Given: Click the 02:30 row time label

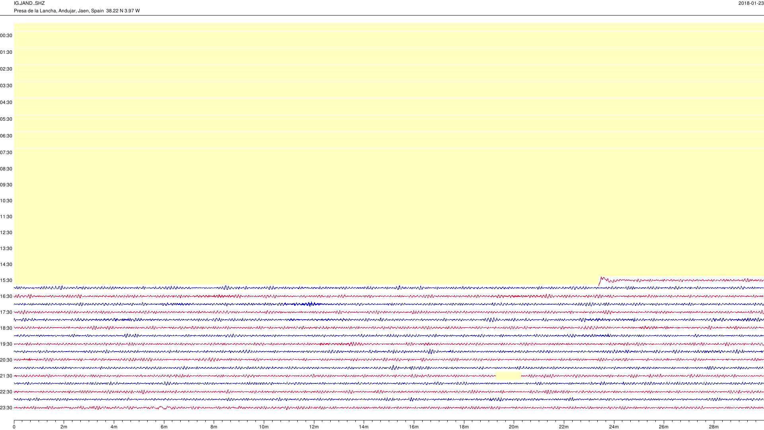Looking at the screenshot, I should tap(6, 69).
